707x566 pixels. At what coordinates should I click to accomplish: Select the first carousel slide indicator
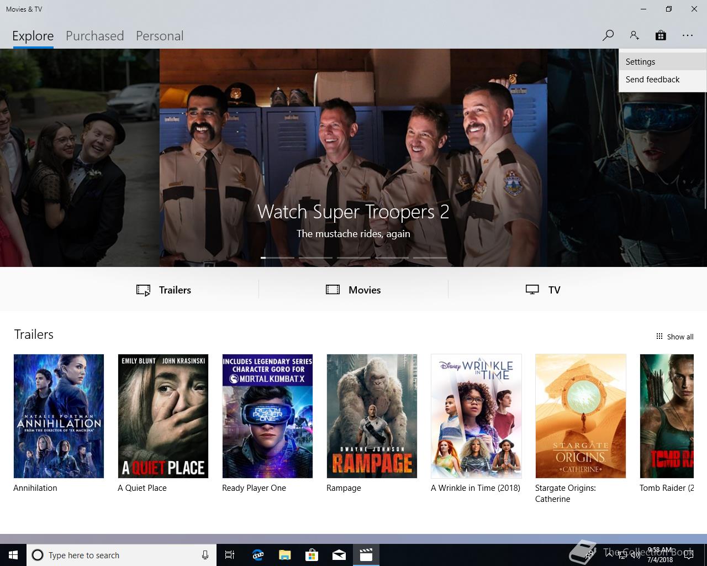277,258
